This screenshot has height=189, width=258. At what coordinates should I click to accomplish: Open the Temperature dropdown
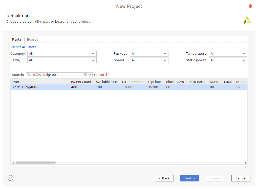[228, 54]
